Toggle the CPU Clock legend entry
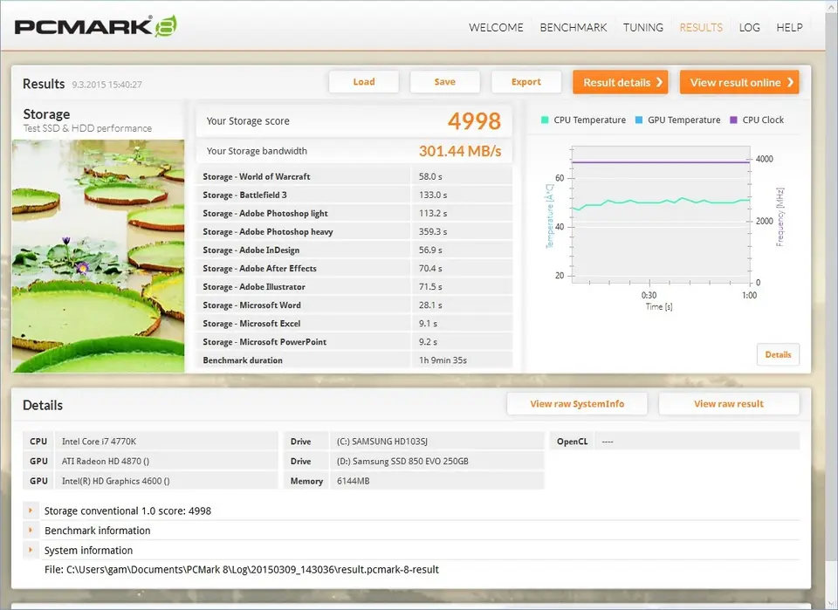This screenshot has width=838, height=610. point(757,120)
